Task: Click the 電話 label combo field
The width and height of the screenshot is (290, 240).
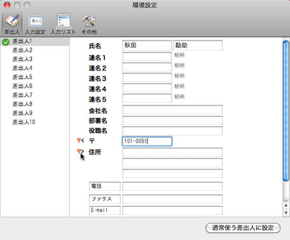Action: pos(104,186)
